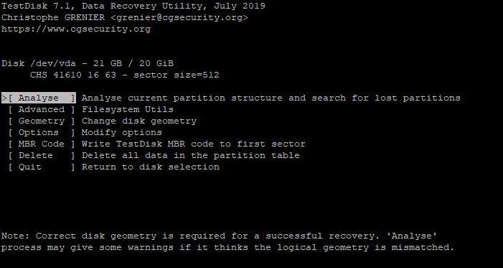Open the Geometry menu option
This screenshot has width=503, height=268.
pos(42,121)
